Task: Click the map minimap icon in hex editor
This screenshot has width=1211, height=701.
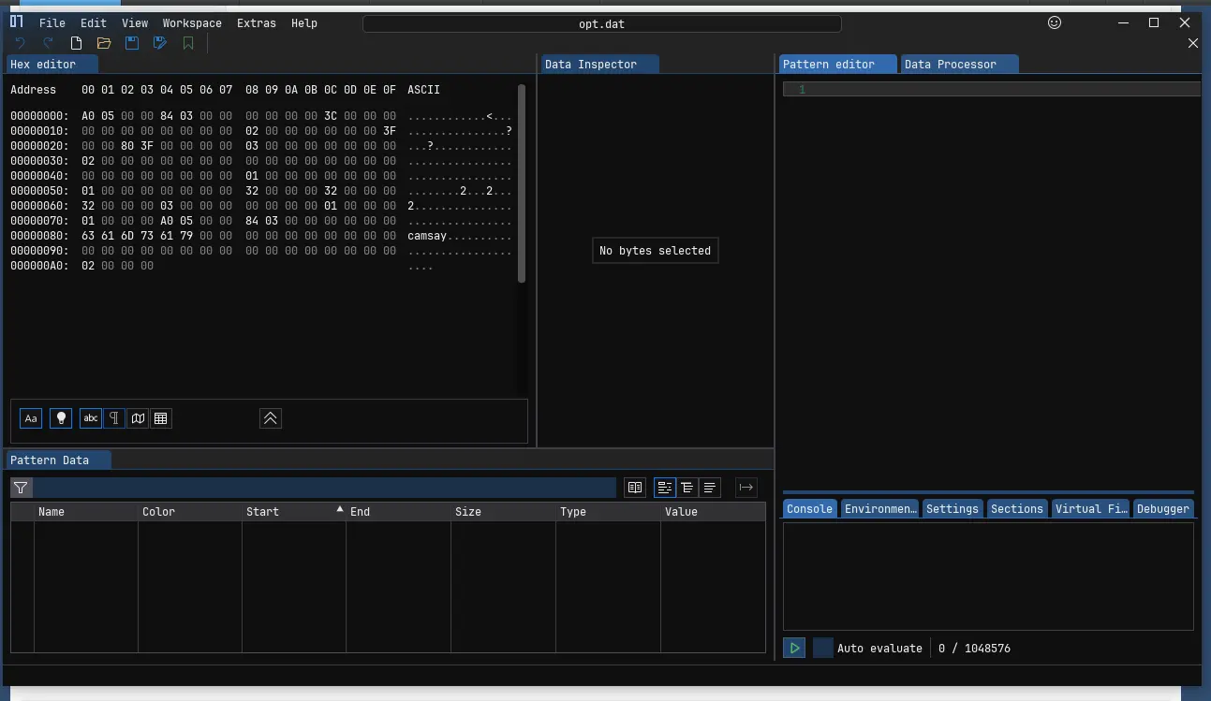Action: 138,418
